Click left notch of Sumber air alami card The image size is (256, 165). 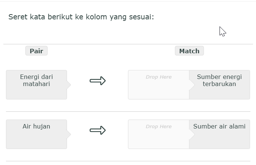(192, 134)
